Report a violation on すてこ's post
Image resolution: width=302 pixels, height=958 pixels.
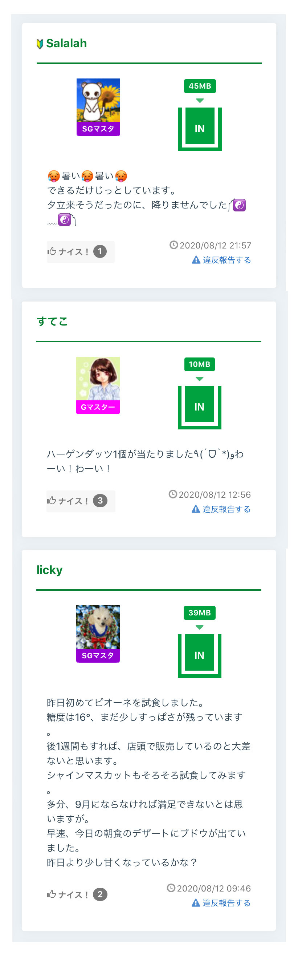221,509
